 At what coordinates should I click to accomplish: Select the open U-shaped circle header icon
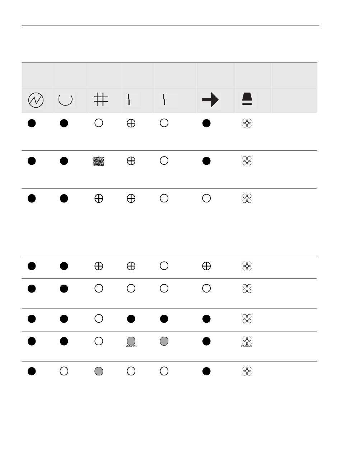tap(65, 99)
